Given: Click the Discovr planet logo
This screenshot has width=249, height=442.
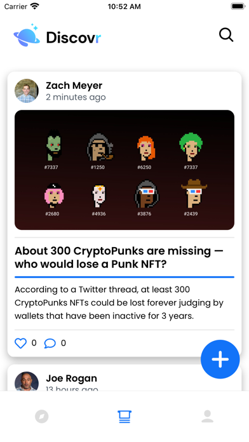Looking at the screenshot, I should click(27, 35).
